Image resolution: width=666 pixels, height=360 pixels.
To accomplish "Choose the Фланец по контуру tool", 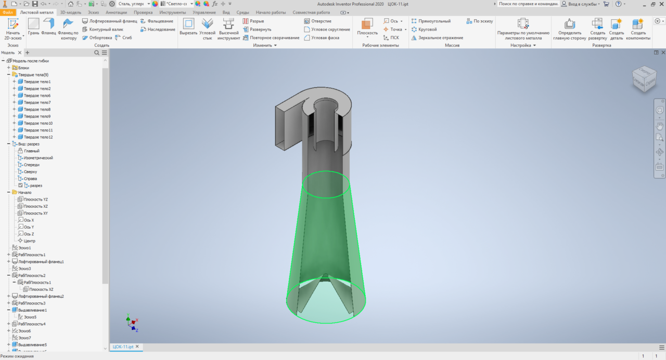I will (x=68, y=29).
